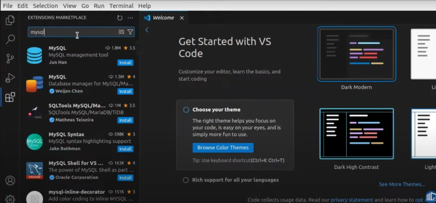Click the 'MySQL management tool' description

[79, 55]
